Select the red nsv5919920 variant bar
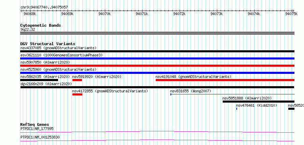Image resolution: width=304 pixels, height=145 pixels. click(77, 80)
